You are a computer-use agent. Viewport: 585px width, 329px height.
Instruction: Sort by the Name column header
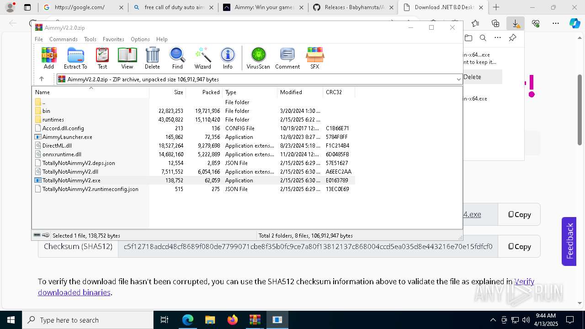(x=90, y=92)
